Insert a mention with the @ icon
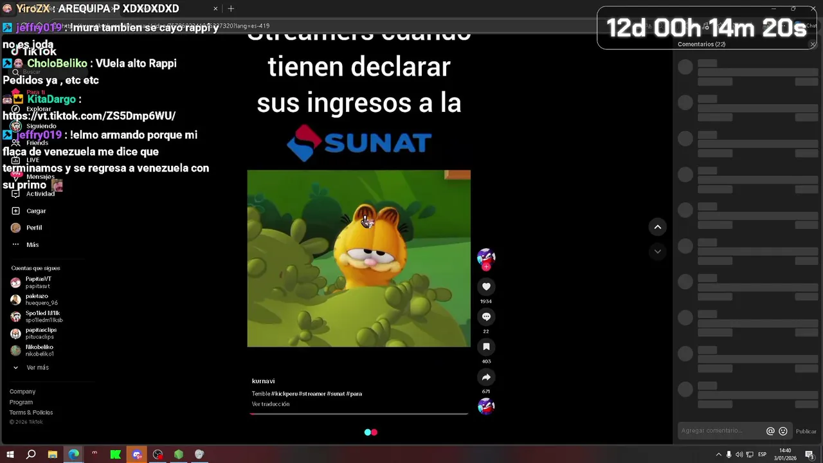Viewport: 823px width, 463px height. click(770, 431)
